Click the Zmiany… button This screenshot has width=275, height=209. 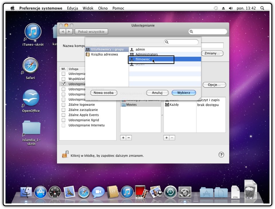[212, 53]
